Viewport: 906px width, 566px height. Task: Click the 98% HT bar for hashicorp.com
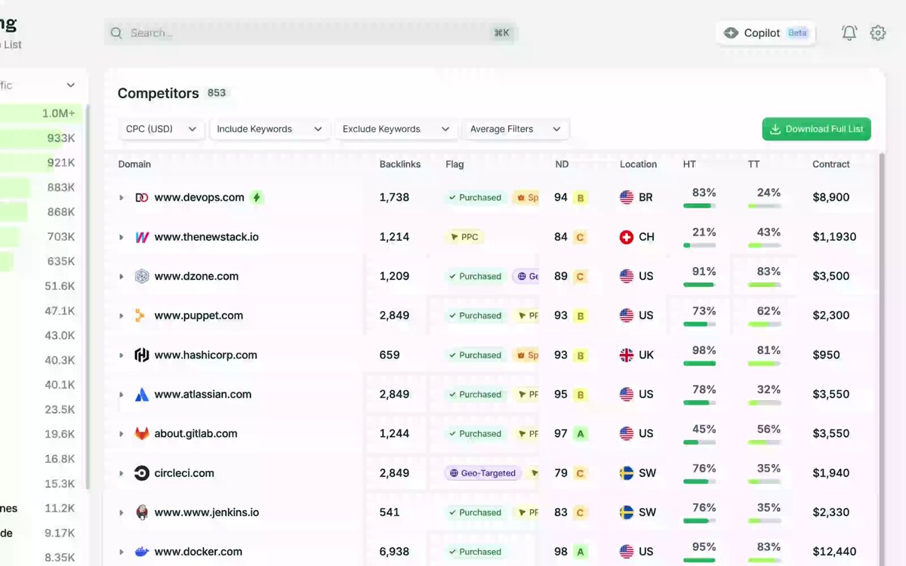tap(699, 363)
